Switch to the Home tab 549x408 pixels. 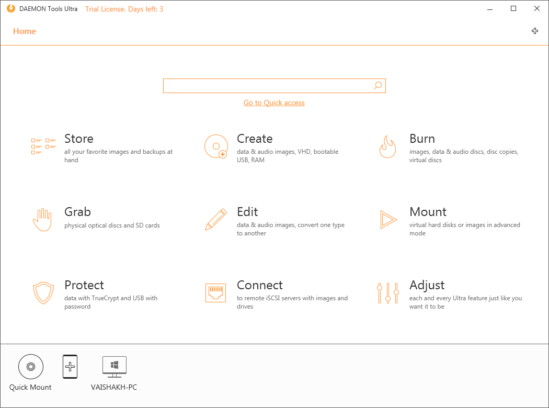point(25,31)
